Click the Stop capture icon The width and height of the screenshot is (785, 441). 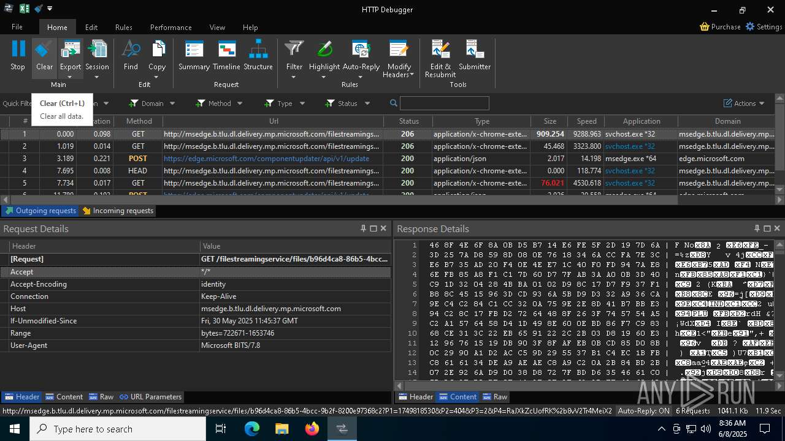[18, 49]
